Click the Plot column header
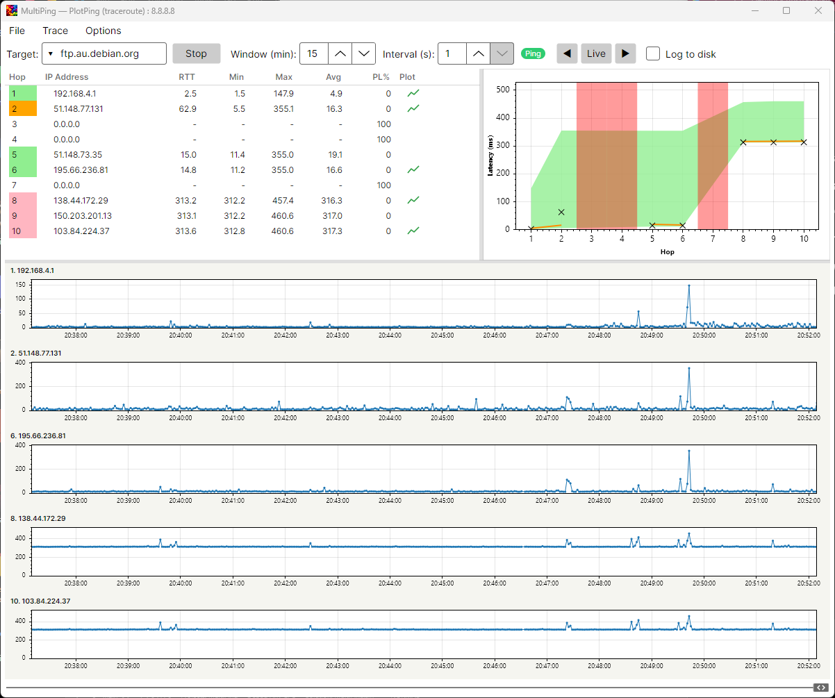The height and width of the screenshot is (698, 835). (x=408, y=77)
